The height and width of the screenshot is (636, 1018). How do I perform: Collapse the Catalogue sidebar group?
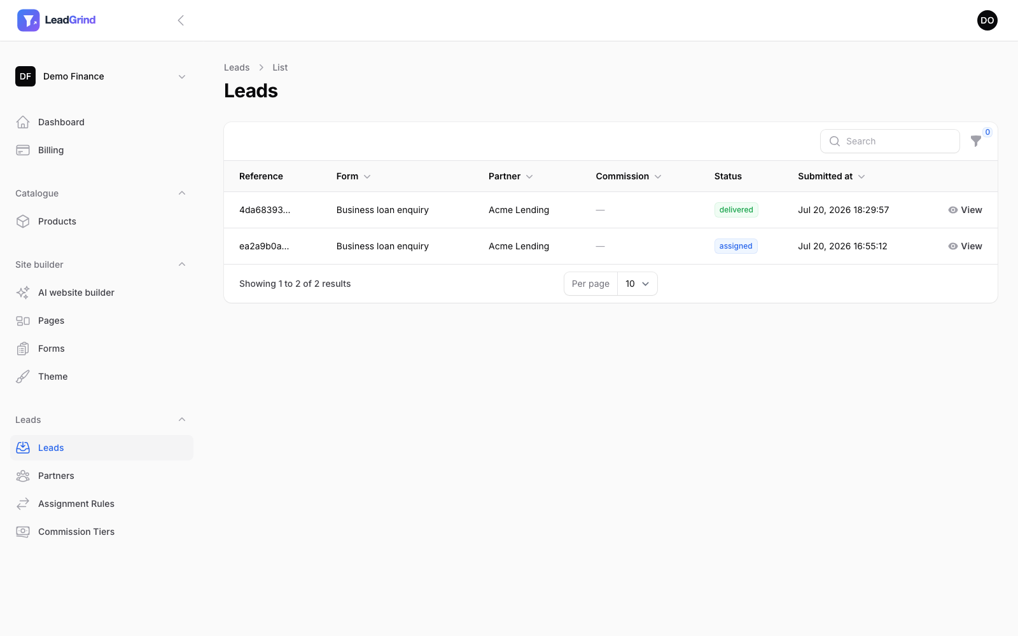click(x=182, y=193)
